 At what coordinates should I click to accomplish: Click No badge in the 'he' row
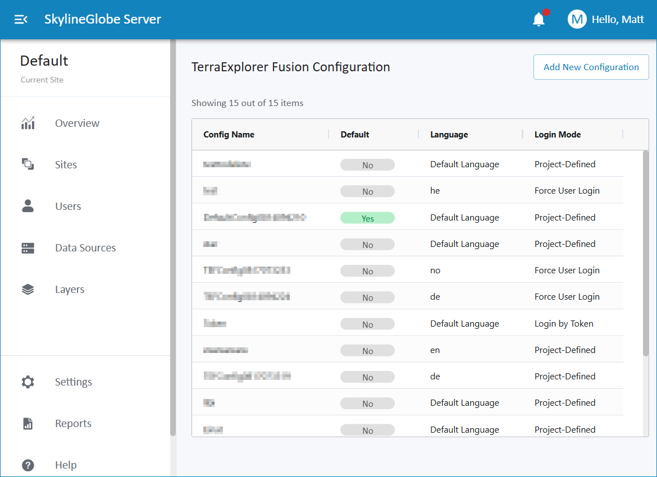point(367,191)
